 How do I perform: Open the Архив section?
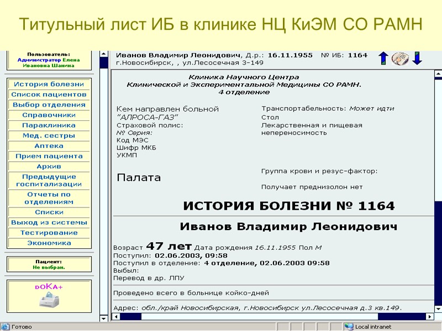click(x=49, y=167)
